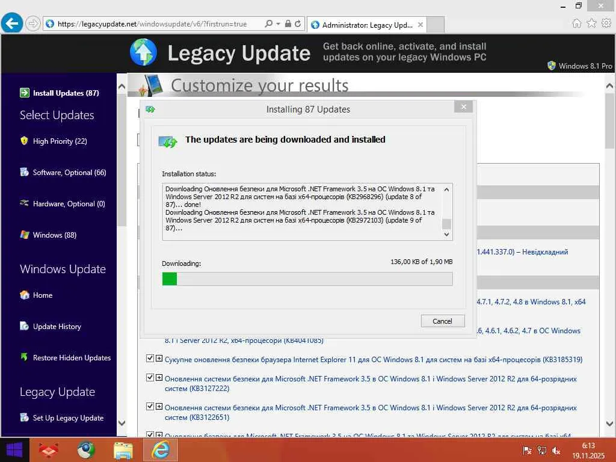616x462 pixels.
Task: Click the Home house icon in sidebar
Action: pyautogui.click(x=24, y=295)
